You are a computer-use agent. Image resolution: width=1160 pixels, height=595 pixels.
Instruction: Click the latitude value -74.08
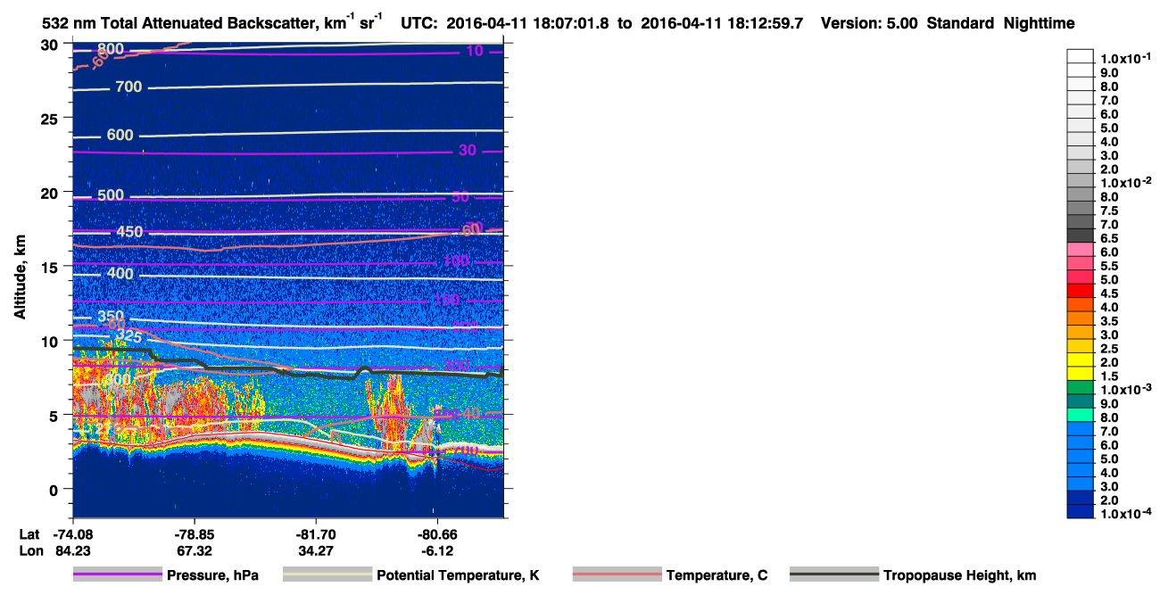click(x=72, y=533)
